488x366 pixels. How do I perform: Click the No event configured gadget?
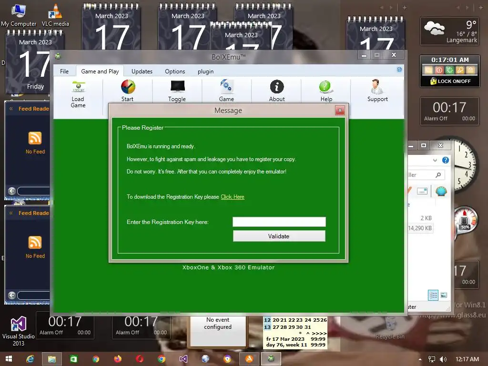point(218,331)
